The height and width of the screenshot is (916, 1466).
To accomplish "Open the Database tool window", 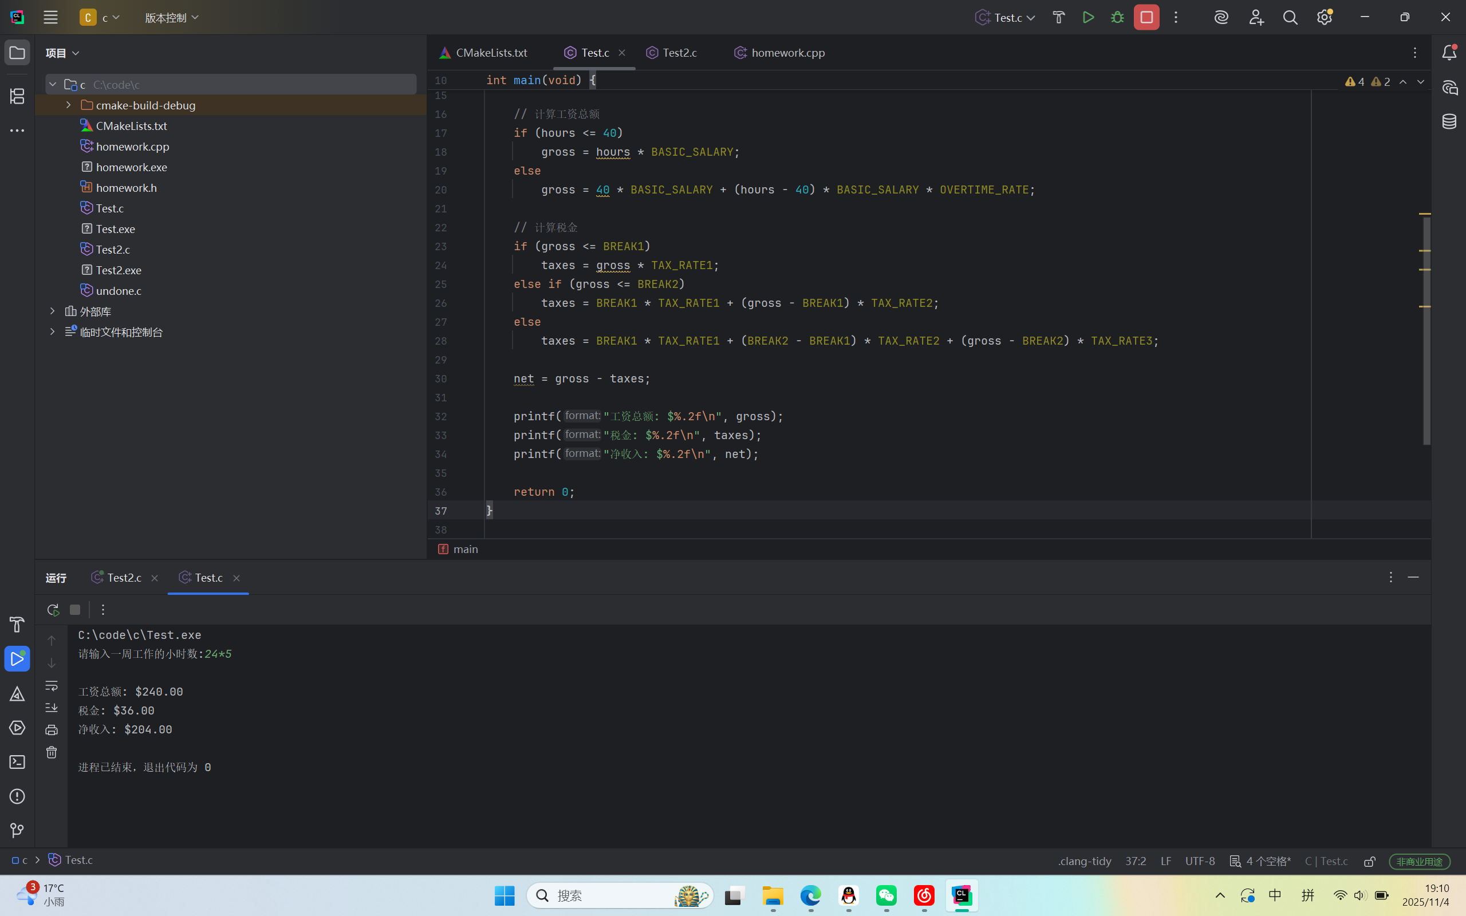I will (x=1449, y=122).
